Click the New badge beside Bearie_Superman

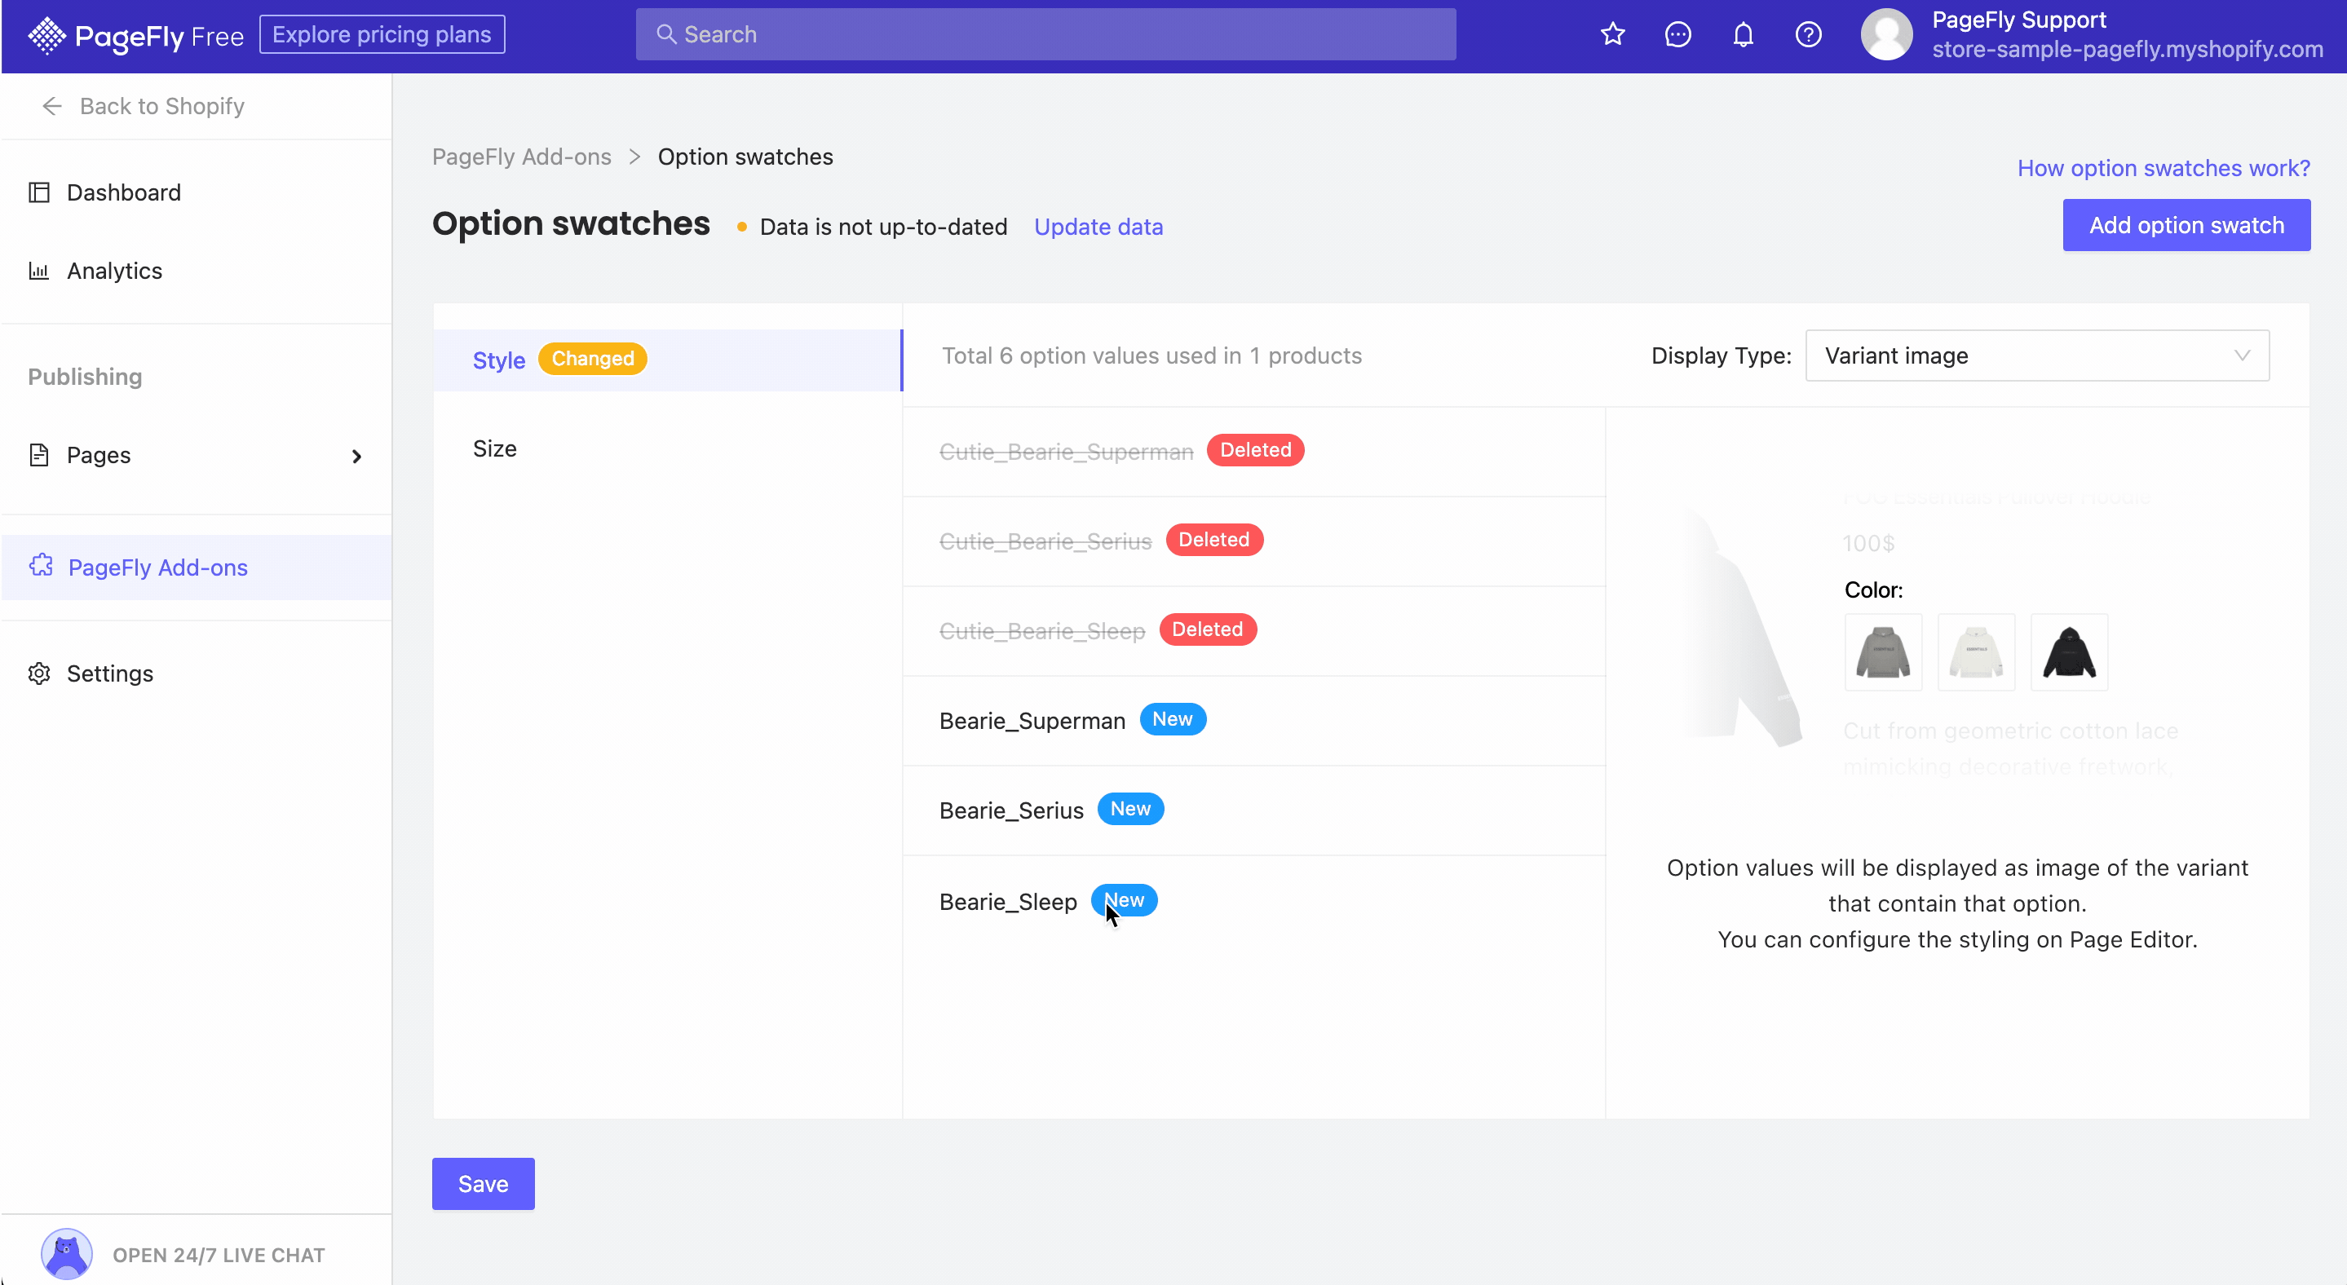[1172, 719]
